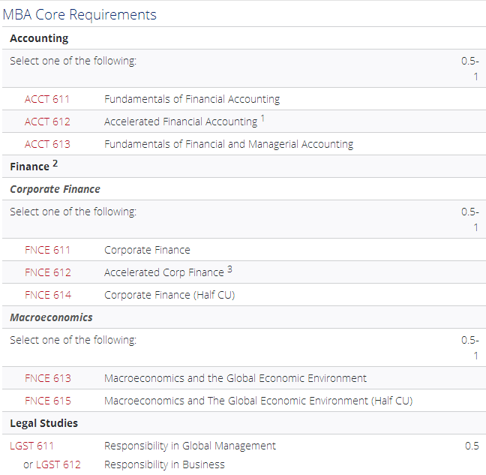The height and width of the screenshot is (475, 486).
Task: Click the FNCE 614 course code
Action: pos(47,295)
